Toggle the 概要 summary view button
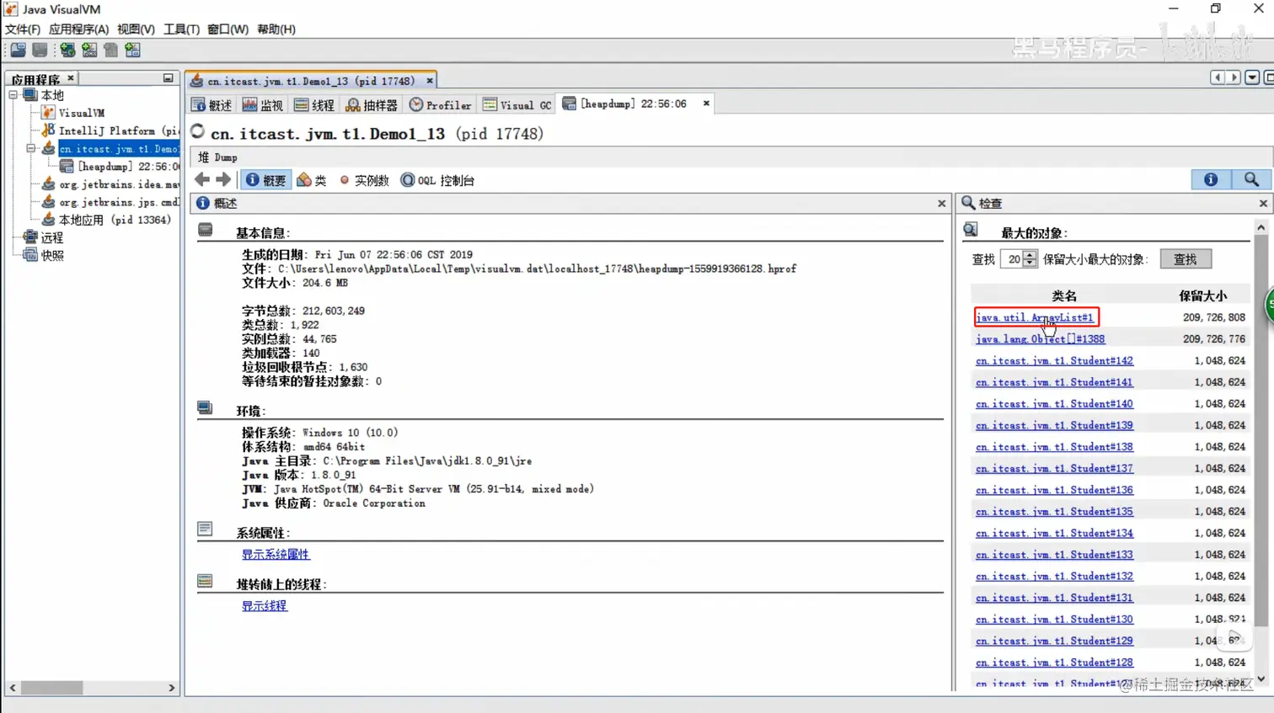Screen dimensions: 1274x713 [x=266, y=180]
